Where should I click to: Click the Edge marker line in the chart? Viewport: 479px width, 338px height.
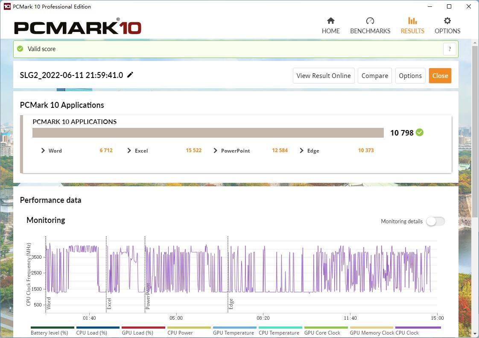click(x=228, y=274)
